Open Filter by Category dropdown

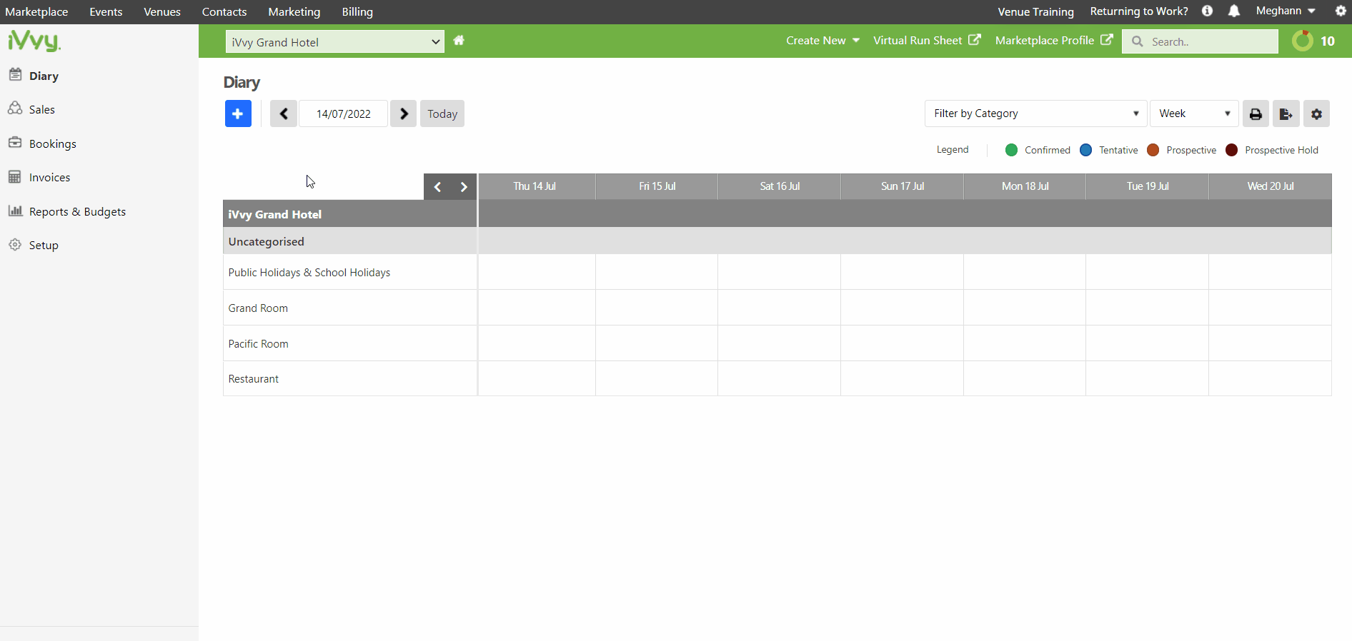(x=1035, y=113)
